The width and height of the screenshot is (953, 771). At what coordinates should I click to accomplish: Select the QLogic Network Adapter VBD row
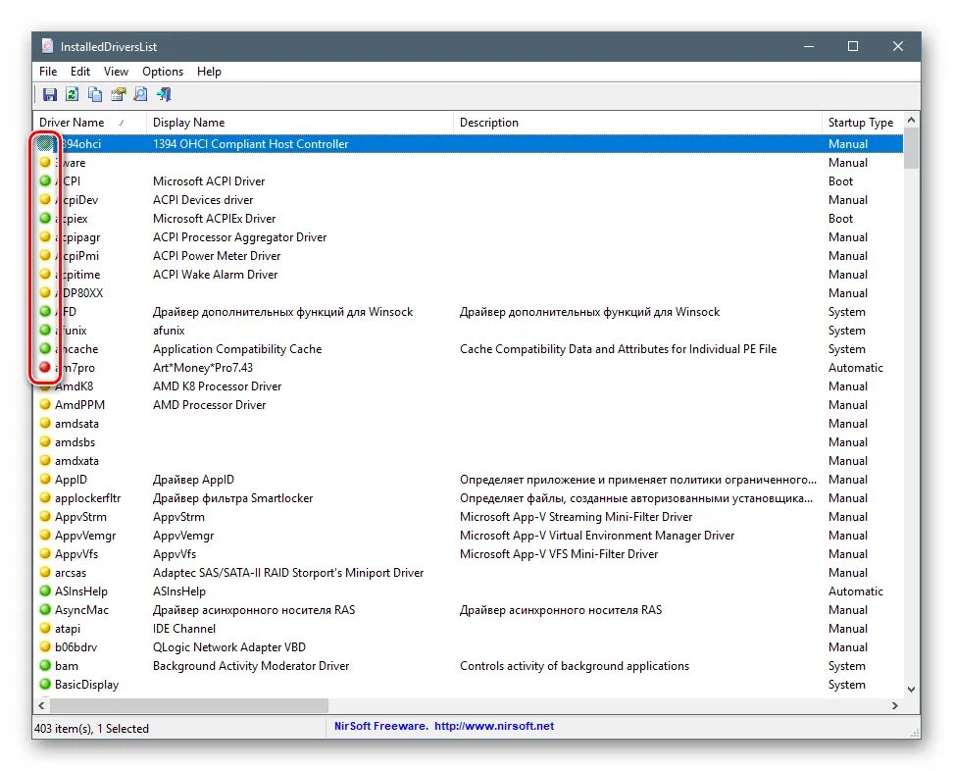[x=468, y=647]
